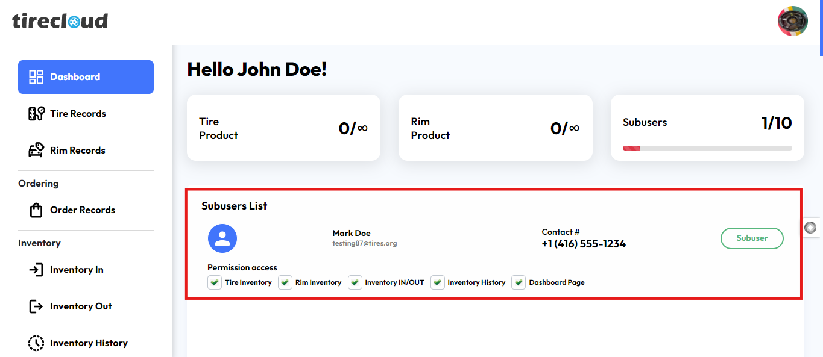Open the profile avatar menu
The image size is (823, 357).
tap(792, 22)
